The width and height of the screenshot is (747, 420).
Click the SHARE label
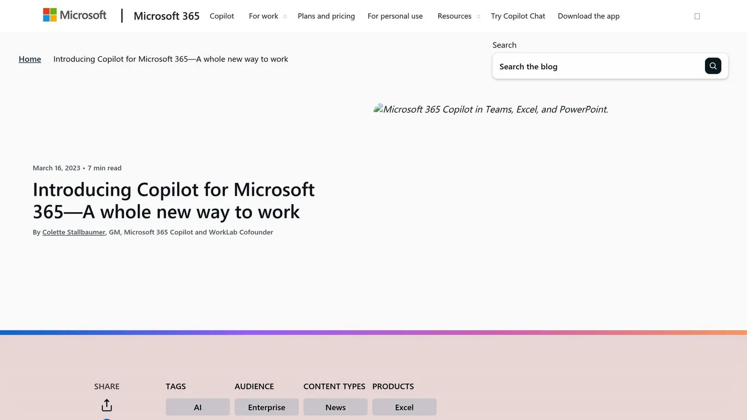pyautogui.click(x=107, y=386)
